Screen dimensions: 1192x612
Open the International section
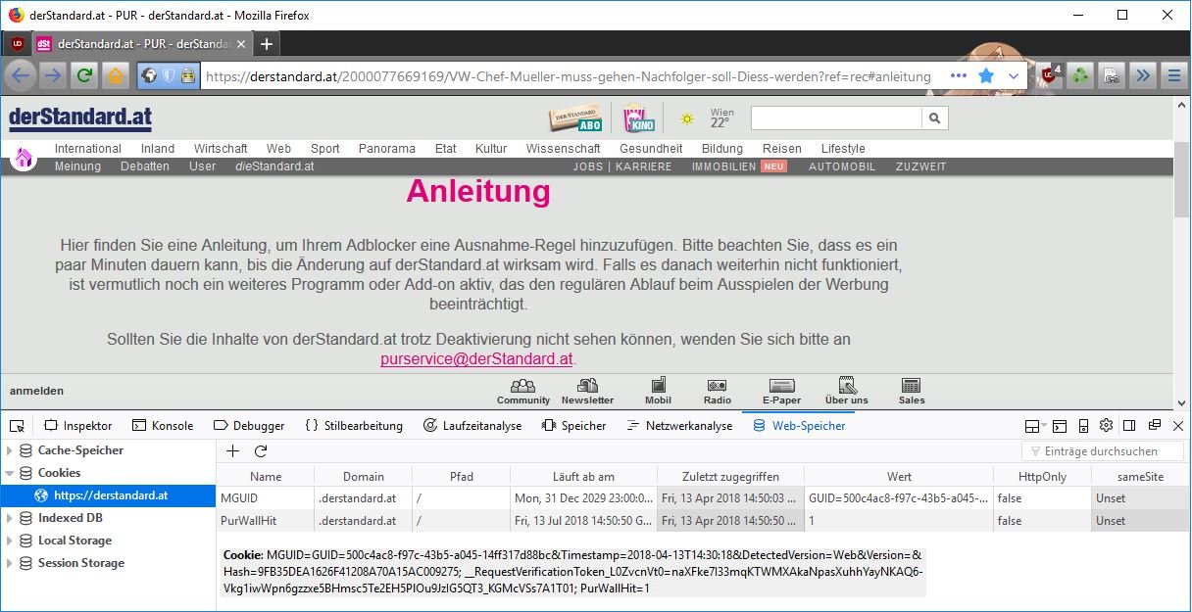(88, 149)
